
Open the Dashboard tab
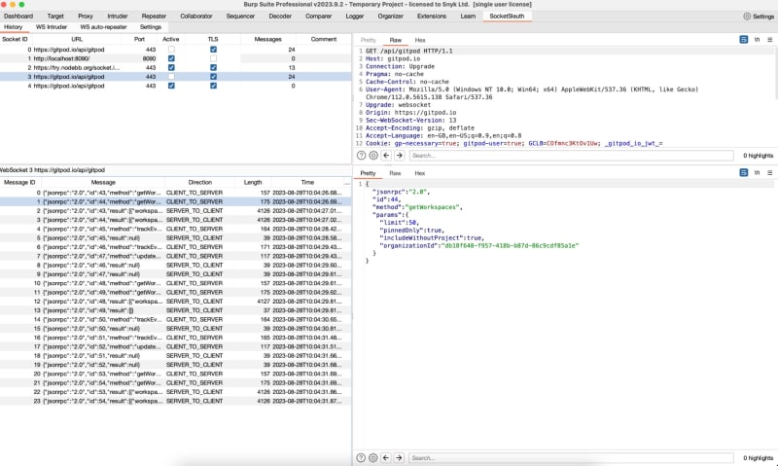coord(18,16)
